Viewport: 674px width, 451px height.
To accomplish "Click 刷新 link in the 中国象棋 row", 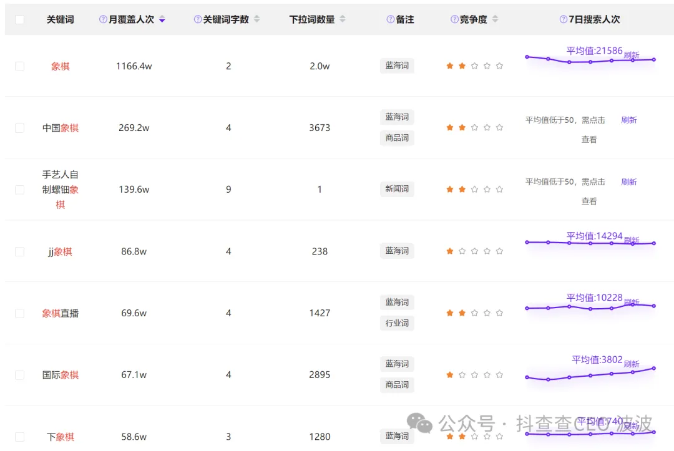I will click(629, 120).
